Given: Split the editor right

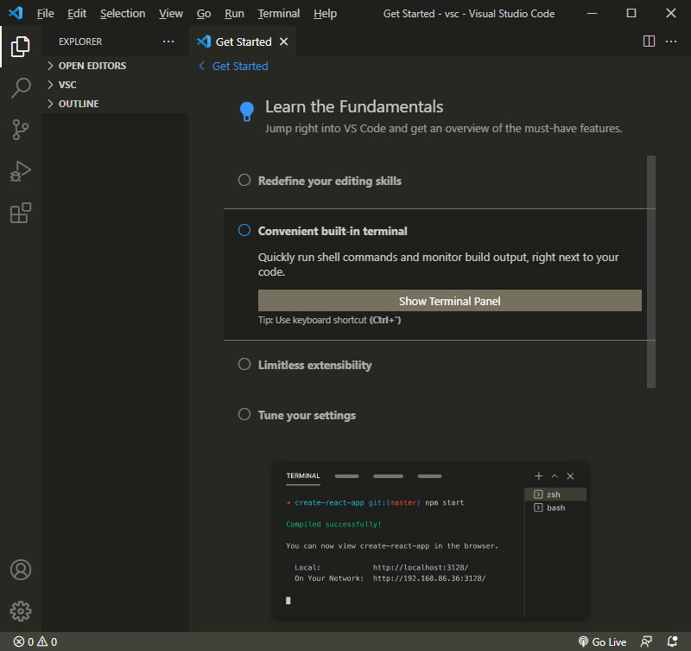Looking at the screenshot, I should (x=649, y=41).
